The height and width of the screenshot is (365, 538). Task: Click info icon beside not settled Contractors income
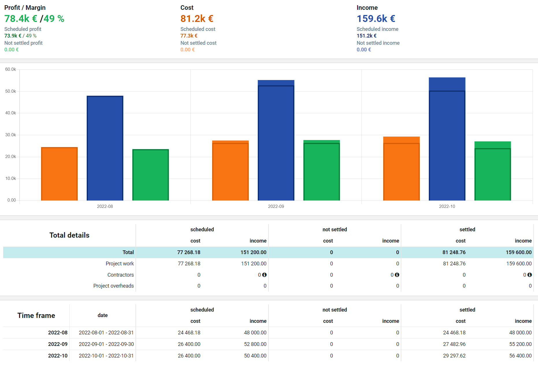click(x=397, y=275)
